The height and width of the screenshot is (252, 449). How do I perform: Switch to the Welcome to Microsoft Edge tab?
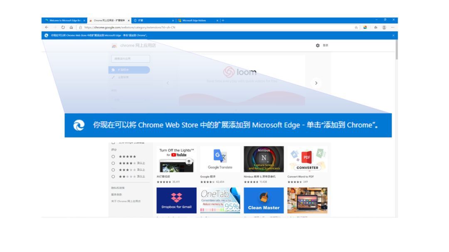pyautogui.click(x=64, y=21)
